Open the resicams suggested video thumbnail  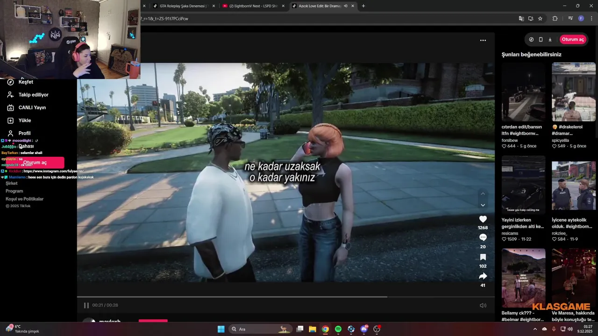(x=523, y=185)
